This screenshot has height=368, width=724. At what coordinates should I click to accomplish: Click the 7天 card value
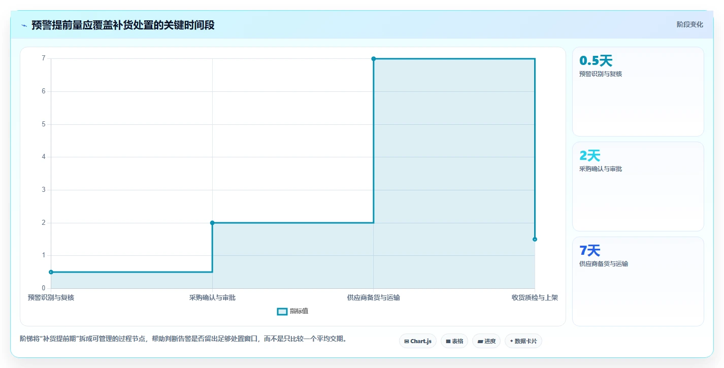[x=590, y=251]
